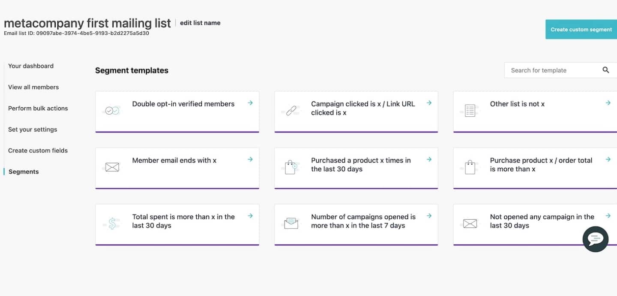617x296 pixels.
Task: Click the metacompany first mailing list title
Action: tap(87, 23)
